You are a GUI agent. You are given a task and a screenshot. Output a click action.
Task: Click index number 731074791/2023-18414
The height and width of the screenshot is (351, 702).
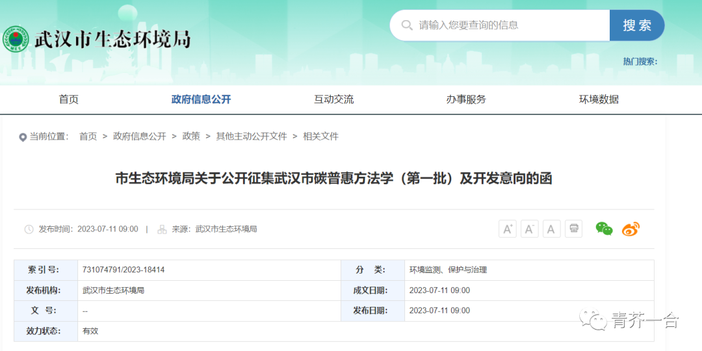[123, 270]
